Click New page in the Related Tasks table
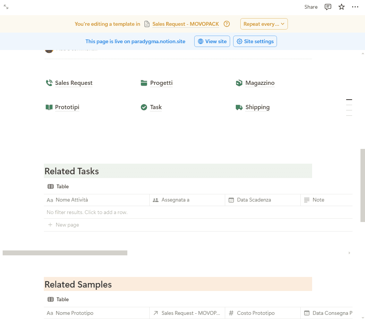Image resolution: width=365 pixels, height=319 pixels. 67,224
